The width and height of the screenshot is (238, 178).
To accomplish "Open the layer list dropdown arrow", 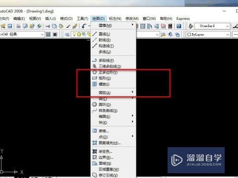I will (157, 35).
